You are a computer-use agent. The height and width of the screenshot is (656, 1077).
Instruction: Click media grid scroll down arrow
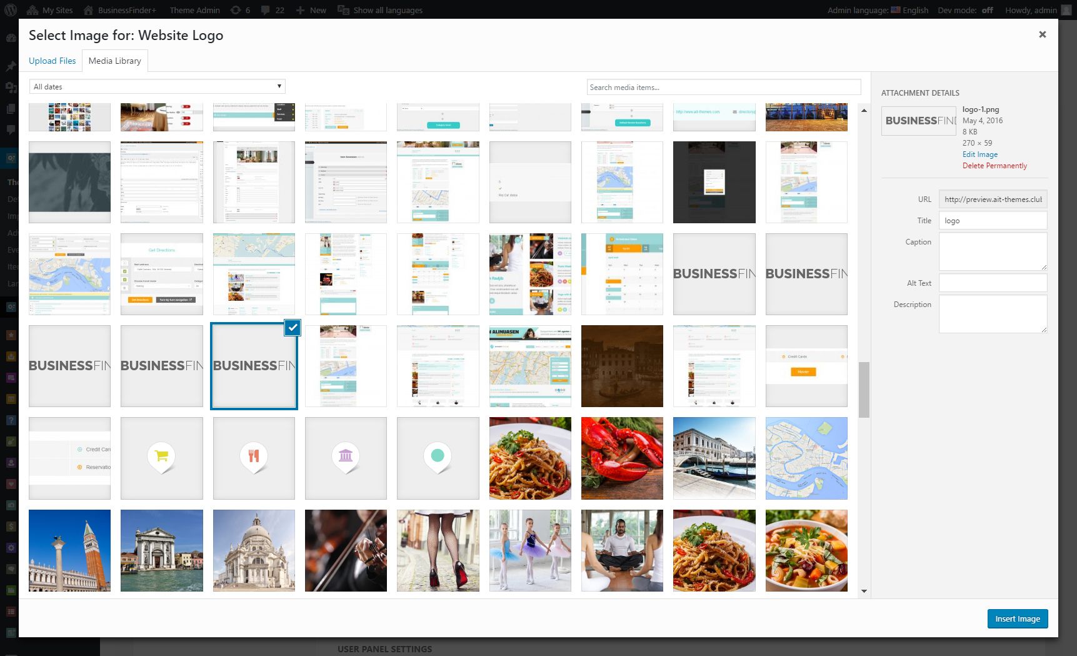864,591
